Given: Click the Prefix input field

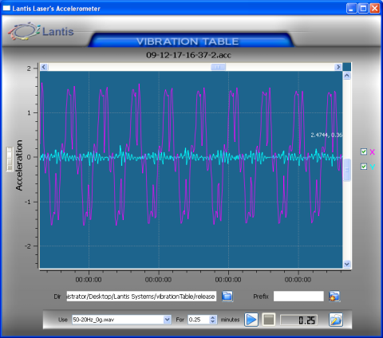Looking at the screenshot, I should click(x=298, y=297).
